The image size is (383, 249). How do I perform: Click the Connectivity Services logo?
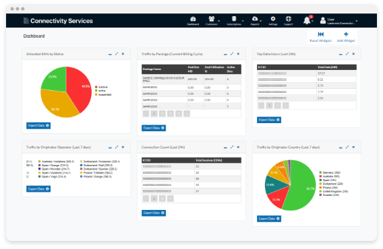pos(58,21)
